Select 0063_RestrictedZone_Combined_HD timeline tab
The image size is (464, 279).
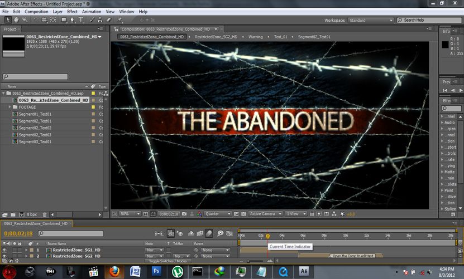[x=36, y=223]
